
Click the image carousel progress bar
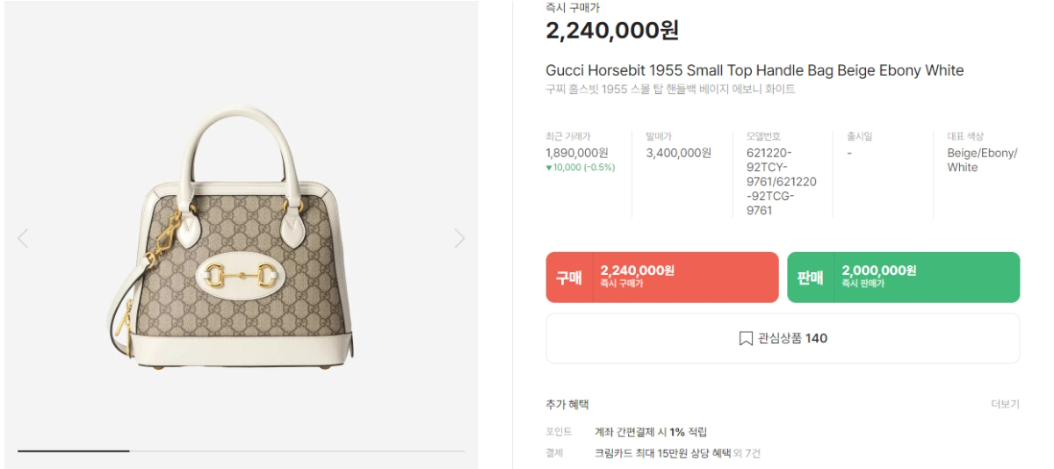coord(241,451)
